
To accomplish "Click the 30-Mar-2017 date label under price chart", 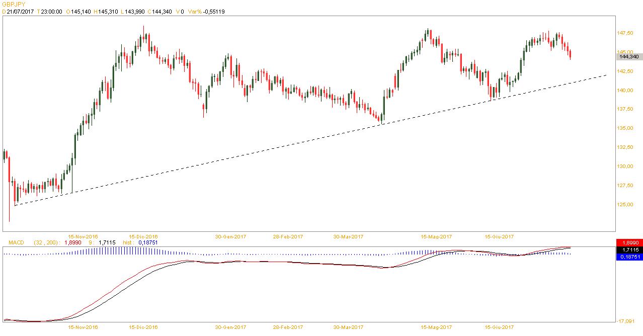I will coord(348,236).
